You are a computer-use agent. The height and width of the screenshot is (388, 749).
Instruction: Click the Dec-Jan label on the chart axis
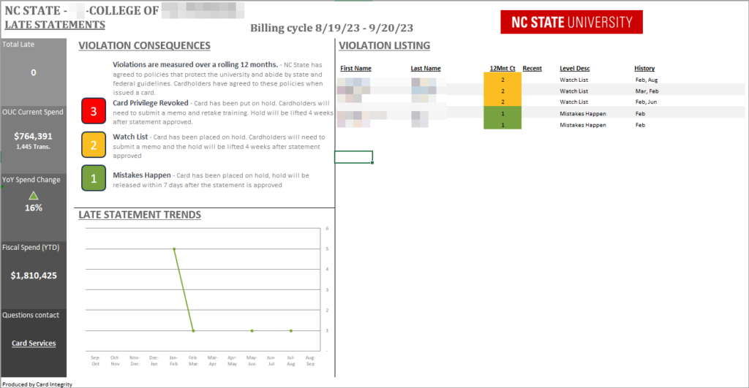click(154, 360)
